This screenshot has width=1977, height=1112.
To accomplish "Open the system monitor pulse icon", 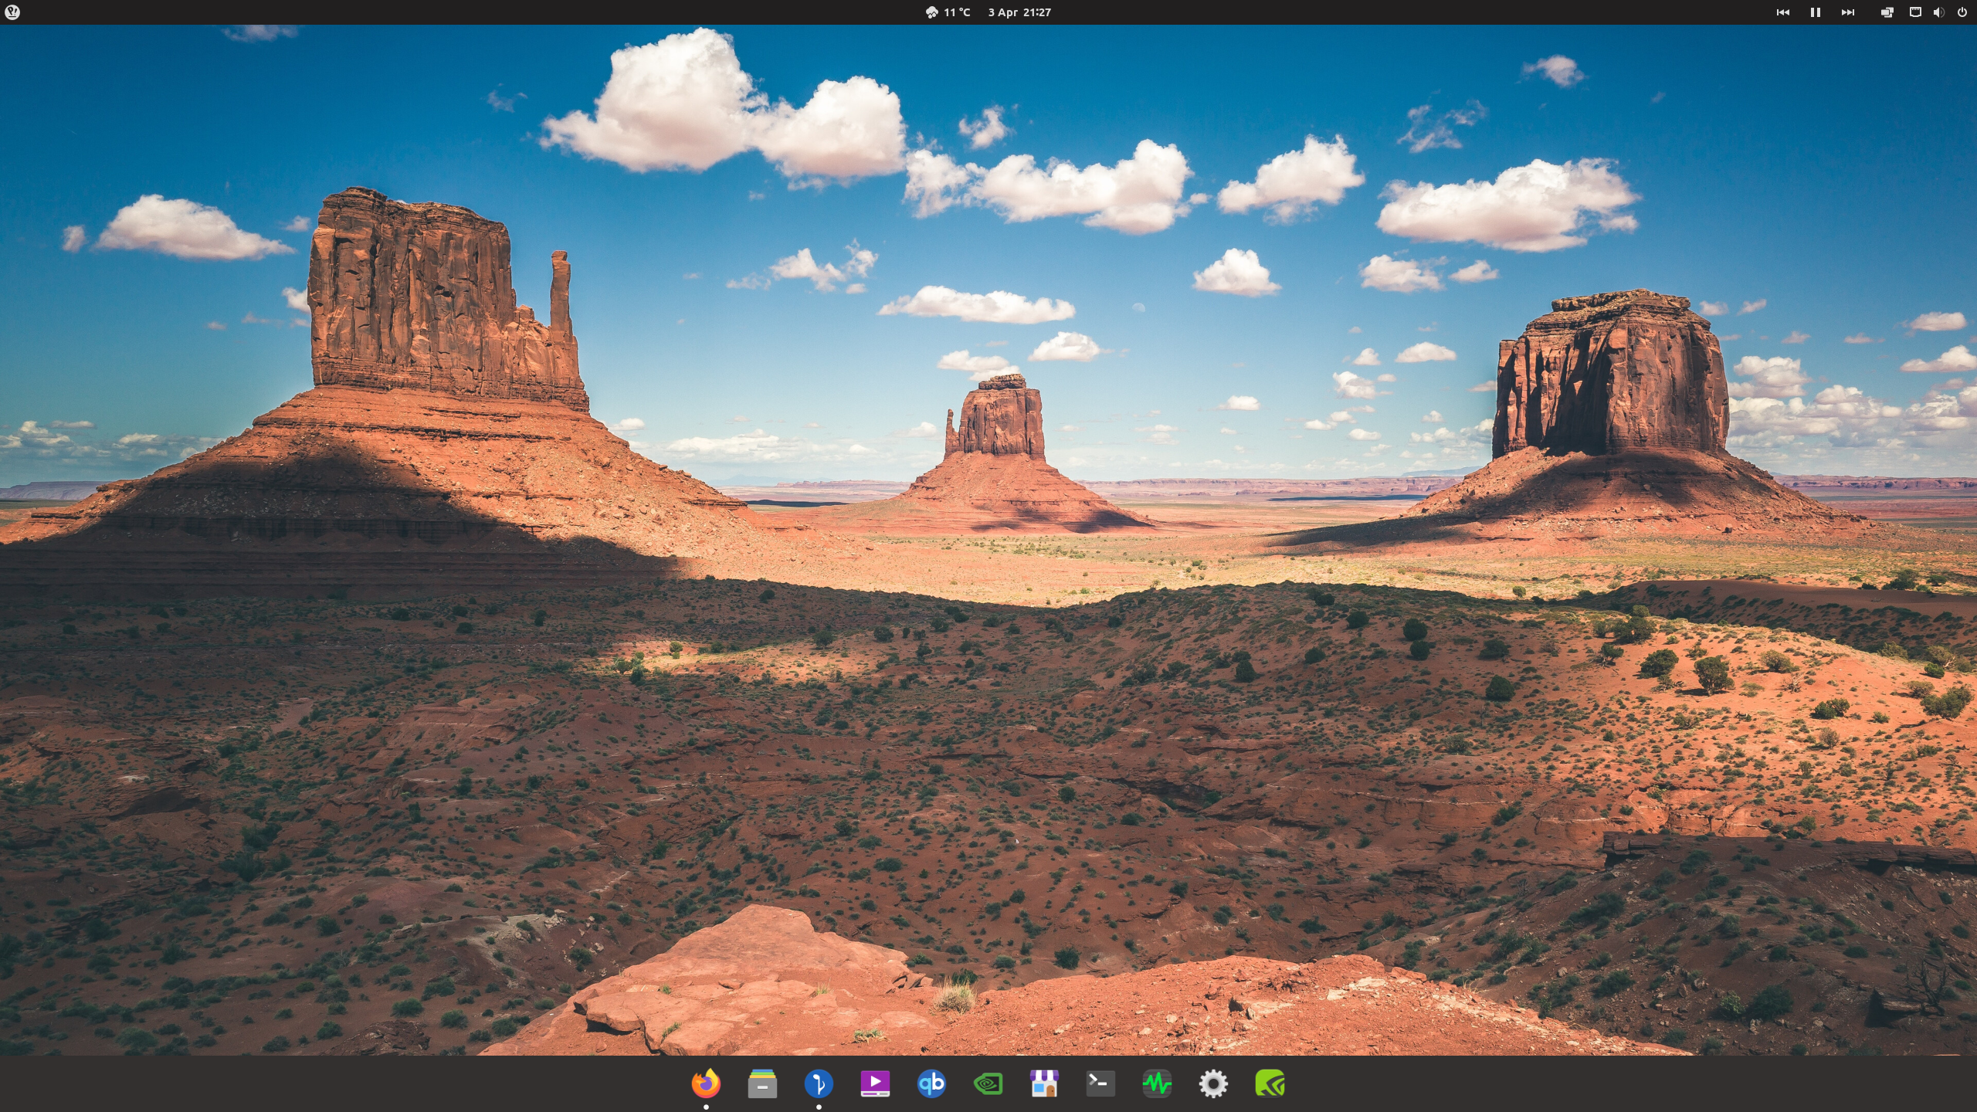I will click(x=1157, y=1083).
